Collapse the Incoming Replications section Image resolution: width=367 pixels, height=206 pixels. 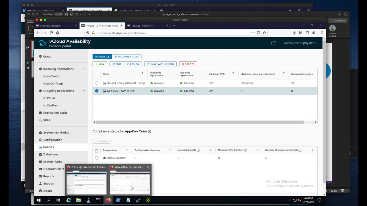(84, 69)
